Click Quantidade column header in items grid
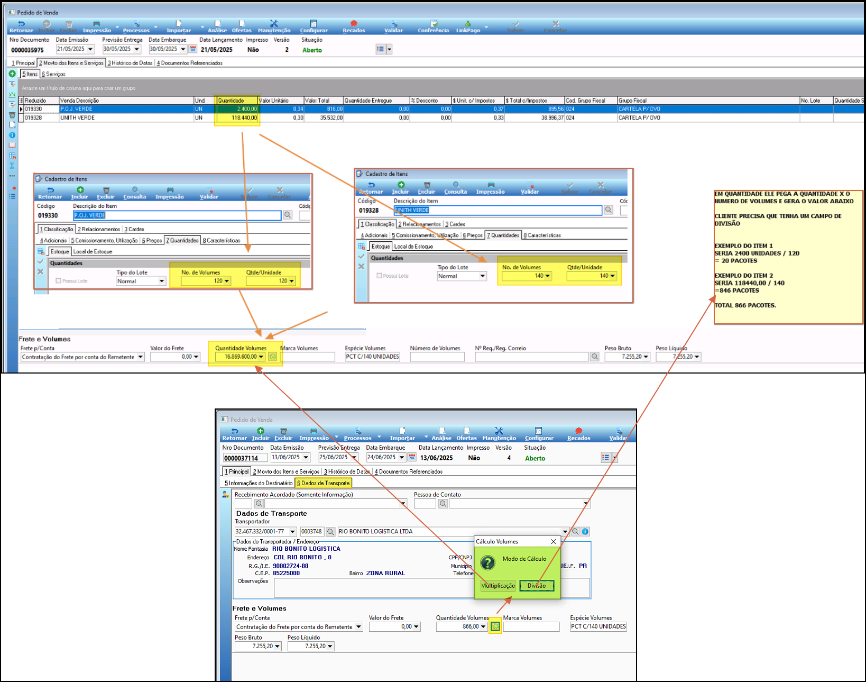 pyautogui.click(x=237, y=101)
